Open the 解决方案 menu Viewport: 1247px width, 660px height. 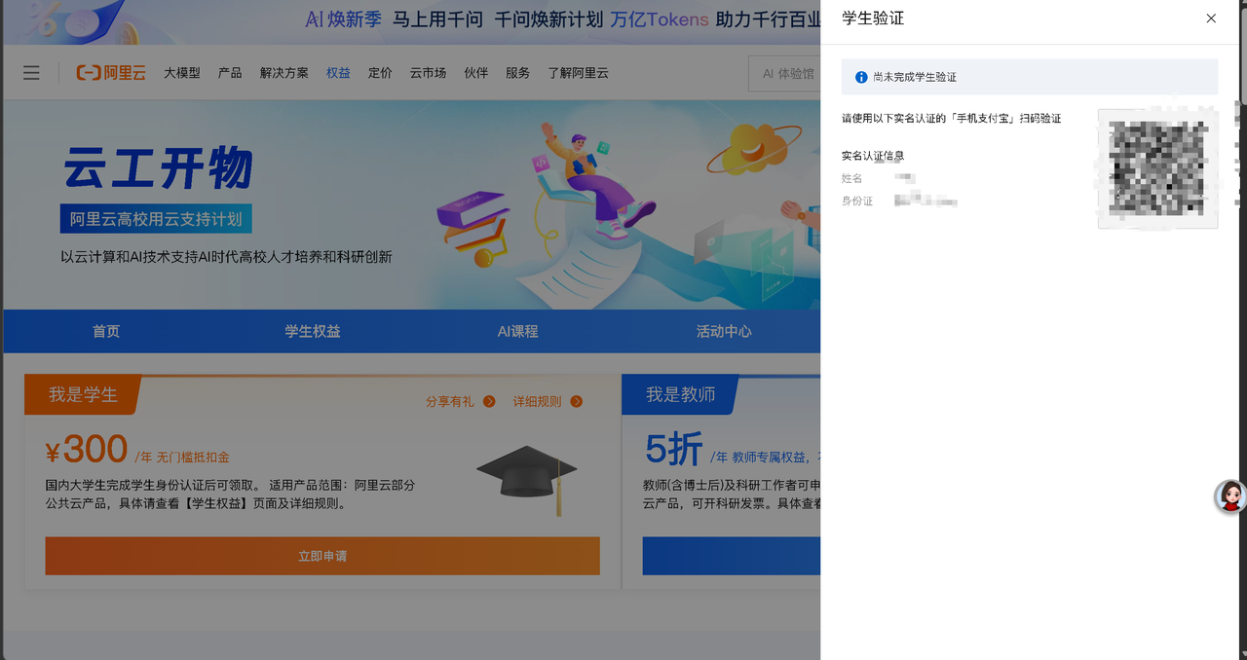(x=284, y=73)
